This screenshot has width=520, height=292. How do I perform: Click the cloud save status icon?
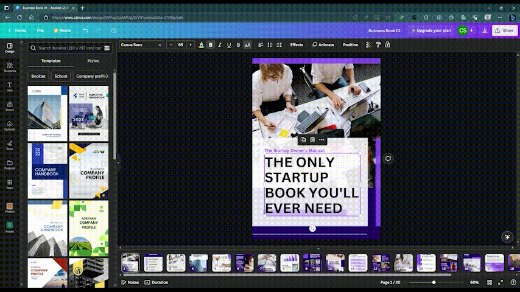(x=113, y=30)
